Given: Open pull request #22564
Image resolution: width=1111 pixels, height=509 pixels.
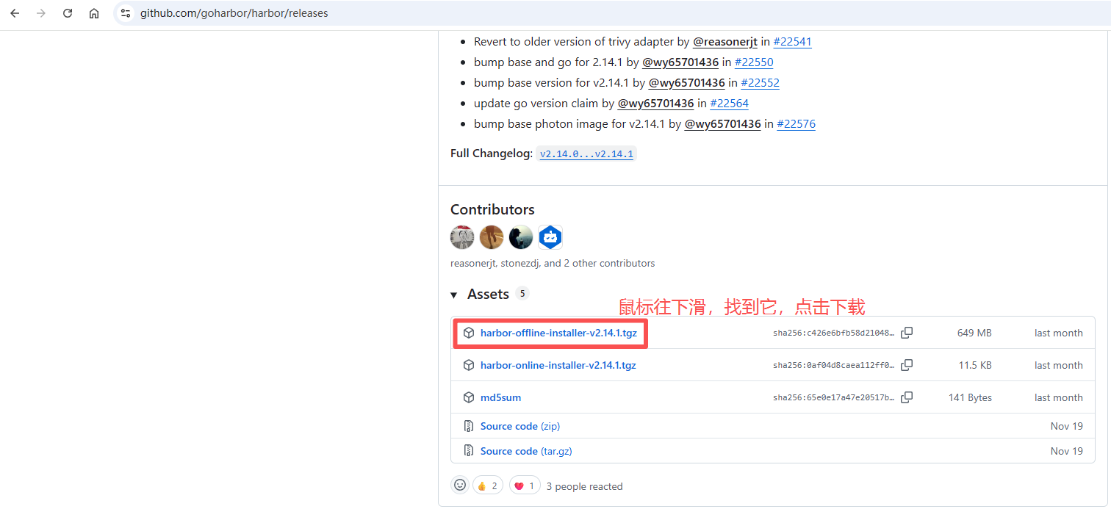Looking at the screenshot, I should (x=729, y=104).
